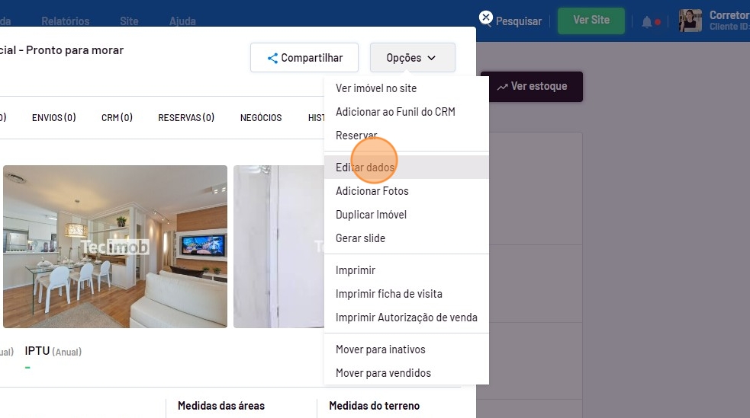Select Adicionar ao Funil do CRM
The image size is (750, 418).
click(x=395, y=112)
